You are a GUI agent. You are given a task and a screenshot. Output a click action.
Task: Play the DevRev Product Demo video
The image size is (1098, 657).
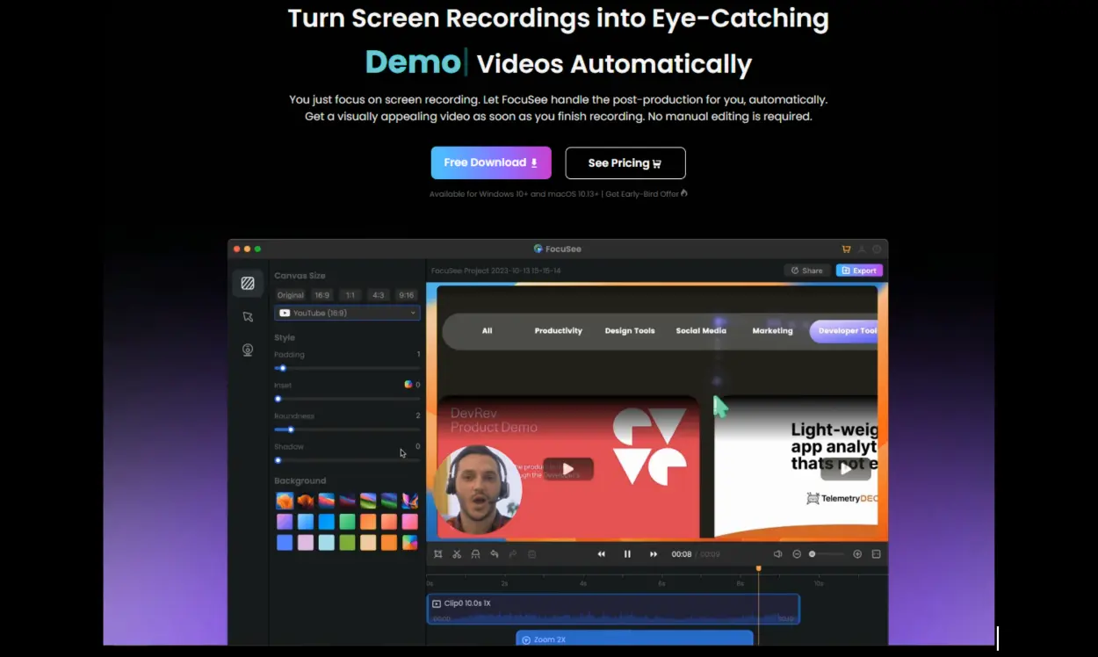tap(568, 469)
